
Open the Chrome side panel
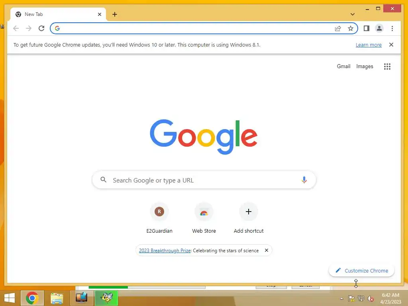point(367,28)
